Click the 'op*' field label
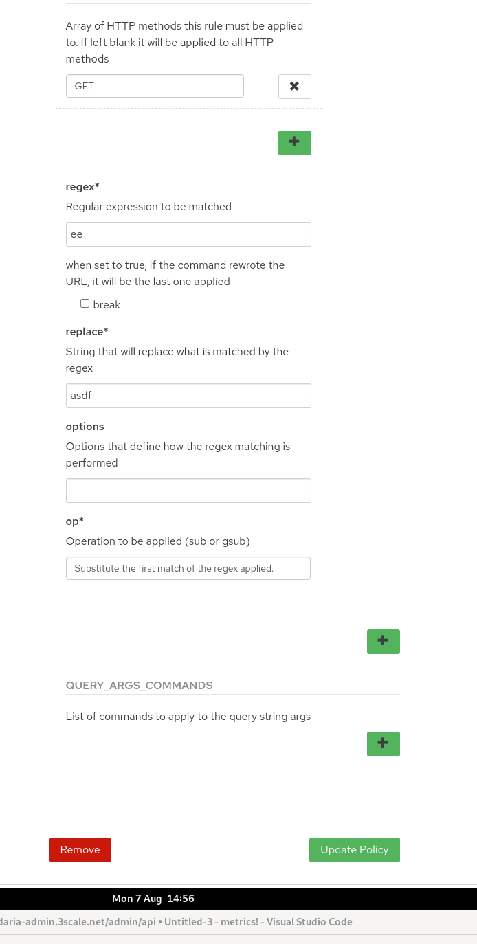 74,521
